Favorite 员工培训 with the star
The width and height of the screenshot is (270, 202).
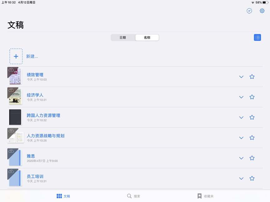(252, 178)
